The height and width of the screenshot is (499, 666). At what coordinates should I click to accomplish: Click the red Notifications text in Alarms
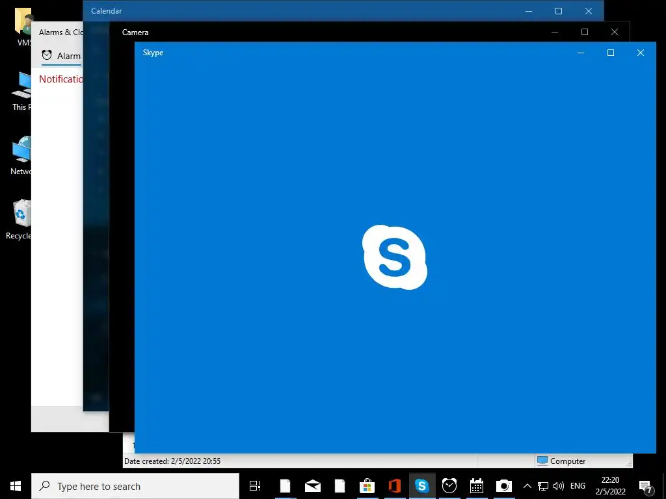point(61,79)
